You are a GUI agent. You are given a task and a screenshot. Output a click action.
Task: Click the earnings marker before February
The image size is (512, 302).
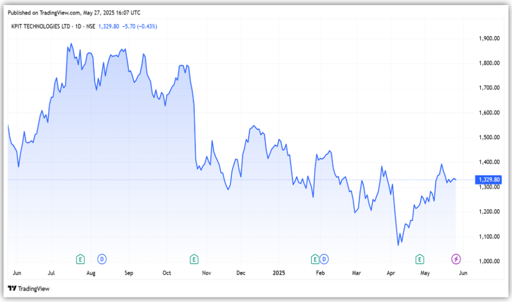[315, 259]
